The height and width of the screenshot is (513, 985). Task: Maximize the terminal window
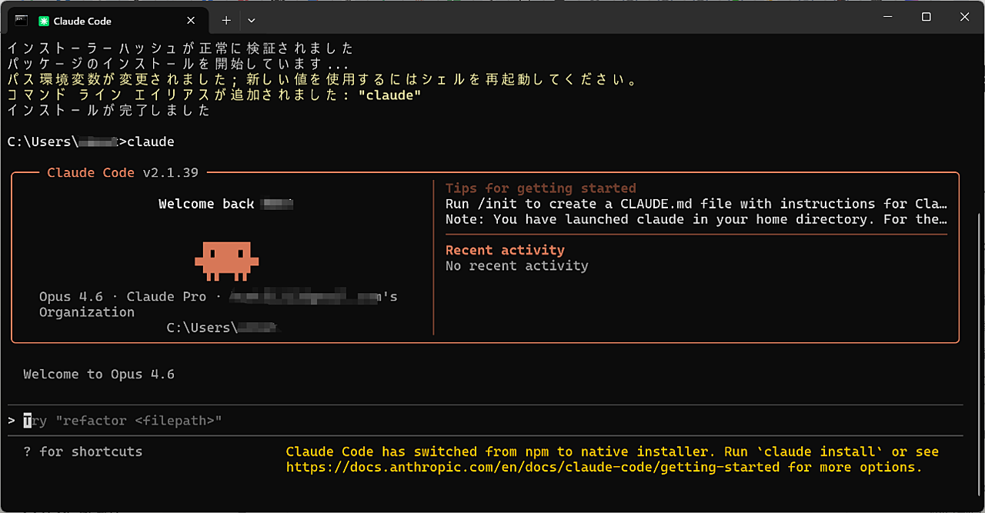coord(927,17)
